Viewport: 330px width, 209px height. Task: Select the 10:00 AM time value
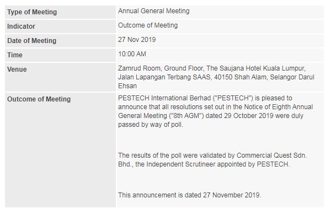pos(132,54)
